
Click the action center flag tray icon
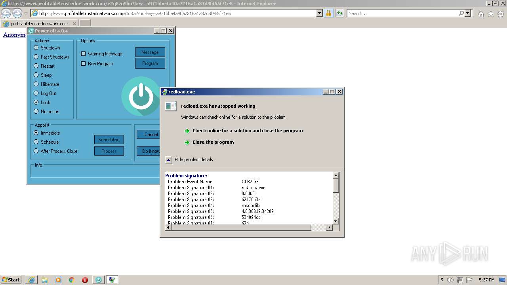469,280
